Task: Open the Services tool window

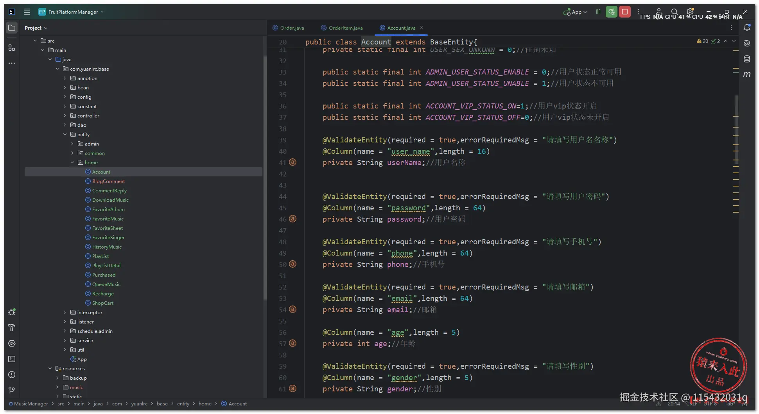Action: point(12,343)
